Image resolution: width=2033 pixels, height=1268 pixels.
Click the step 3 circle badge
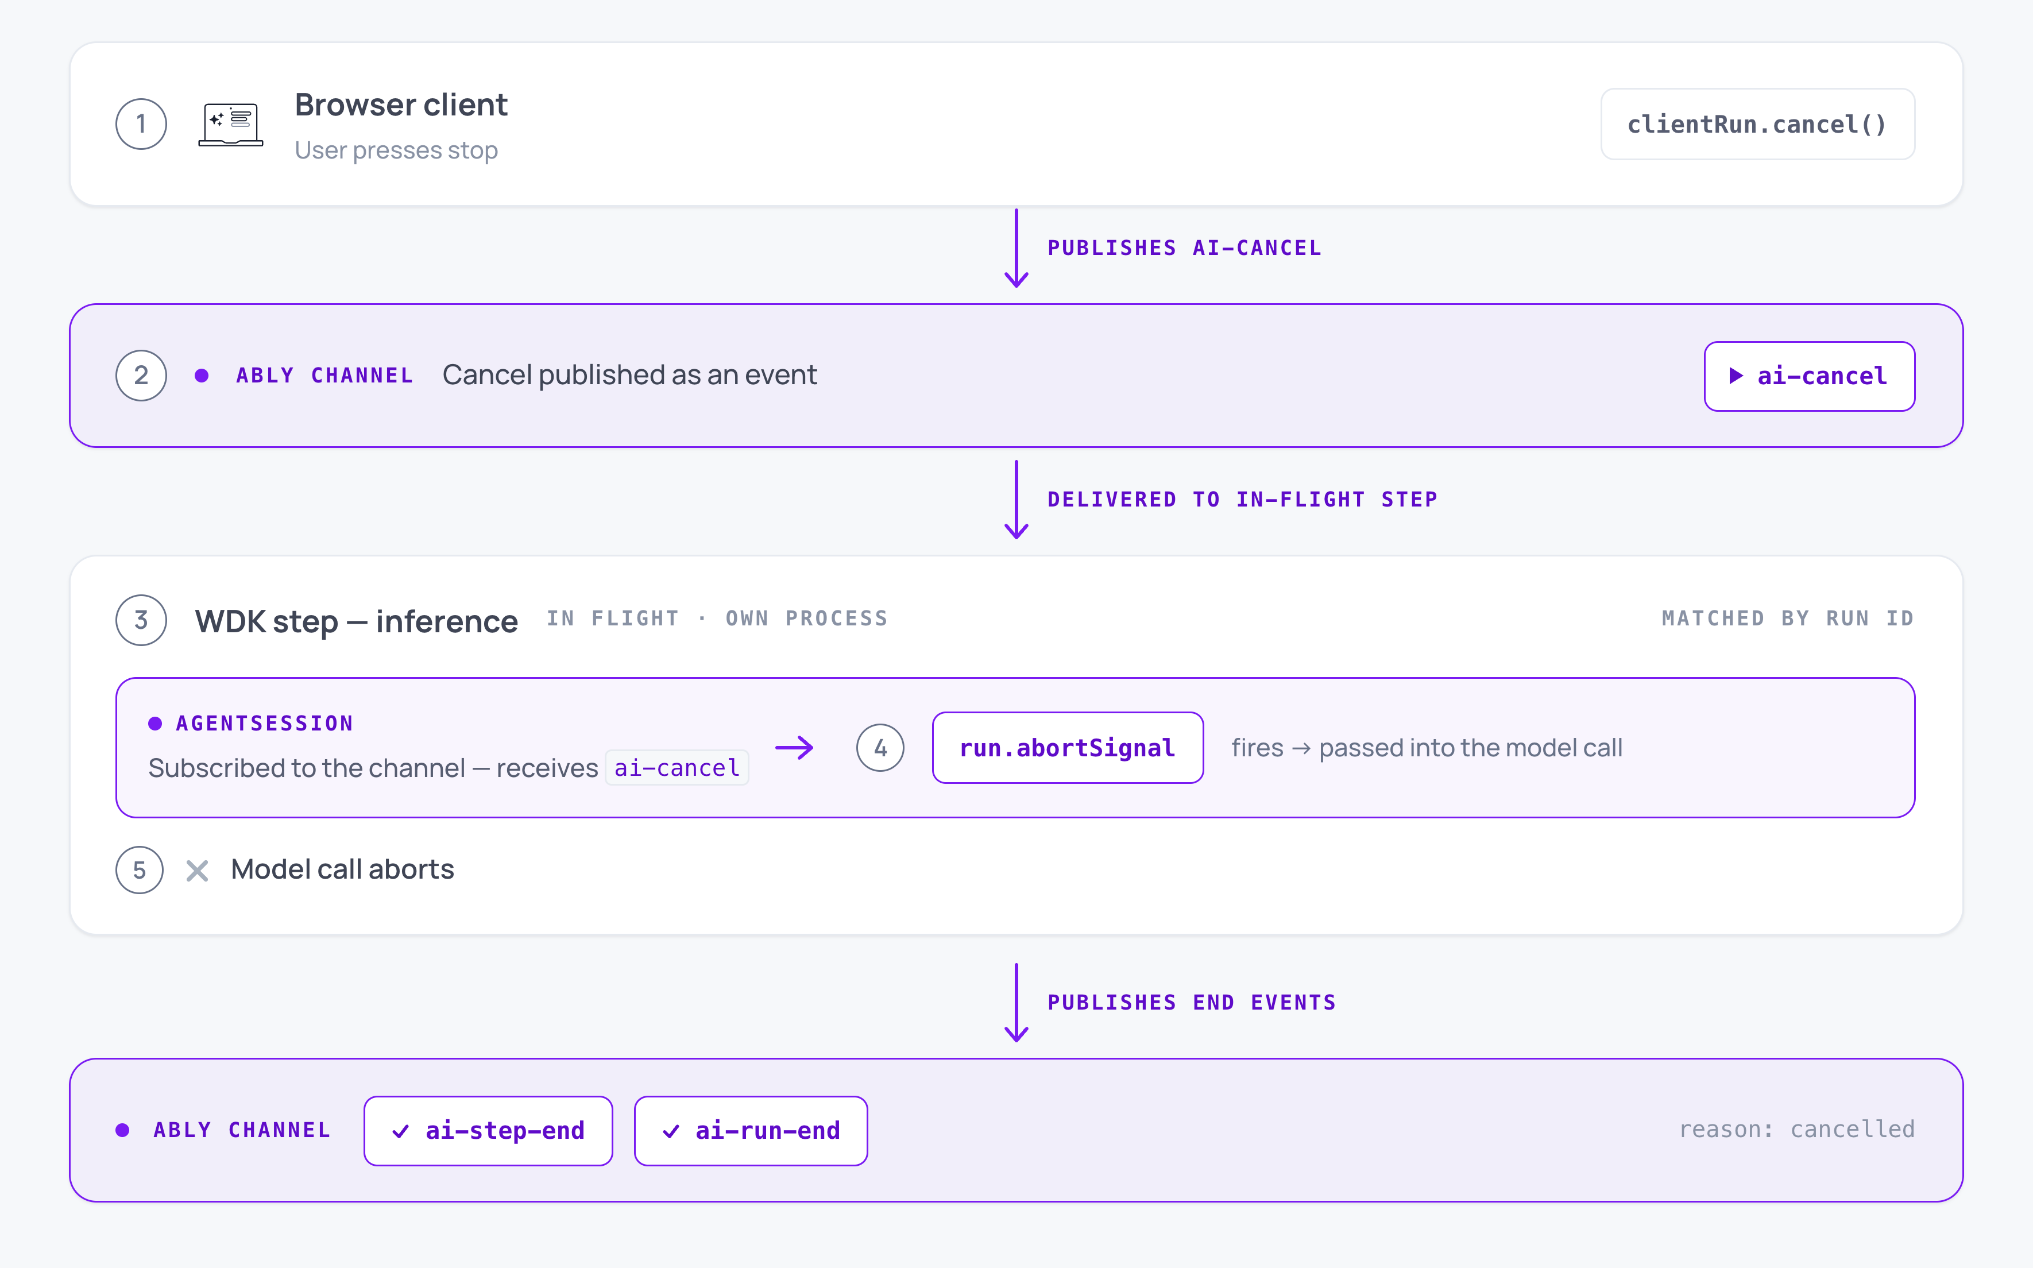pos(141,620)
